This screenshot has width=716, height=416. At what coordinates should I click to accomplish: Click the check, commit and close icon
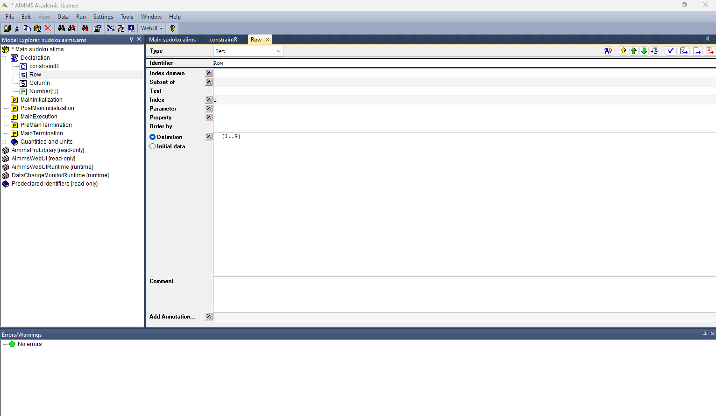[x=684, y=51]
